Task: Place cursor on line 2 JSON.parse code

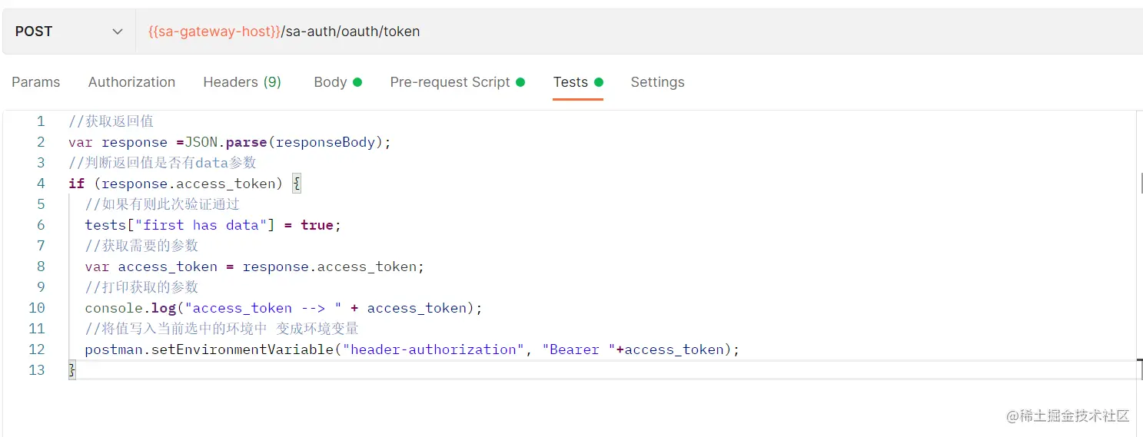Action: pos(230,142)
